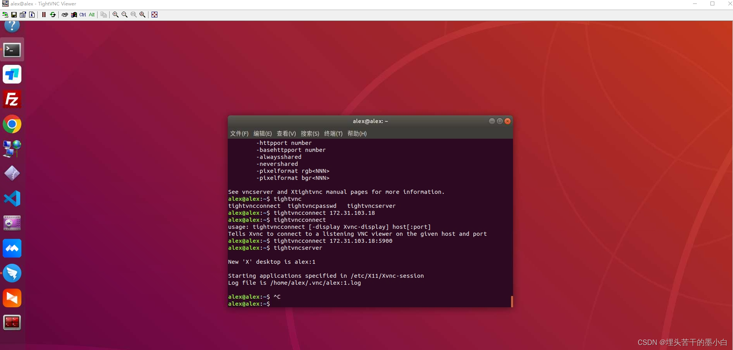The image size is (733, 350).
Task: Open the red terminal multiplexer icon in dock
Action: (x=12, y=322)
